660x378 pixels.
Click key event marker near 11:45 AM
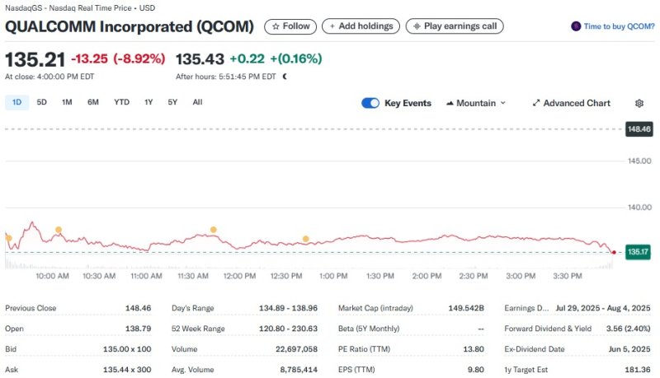pos(214,230)
